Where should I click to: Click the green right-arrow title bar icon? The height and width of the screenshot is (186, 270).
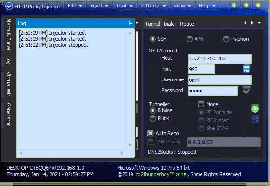click(x=258, y=5)
